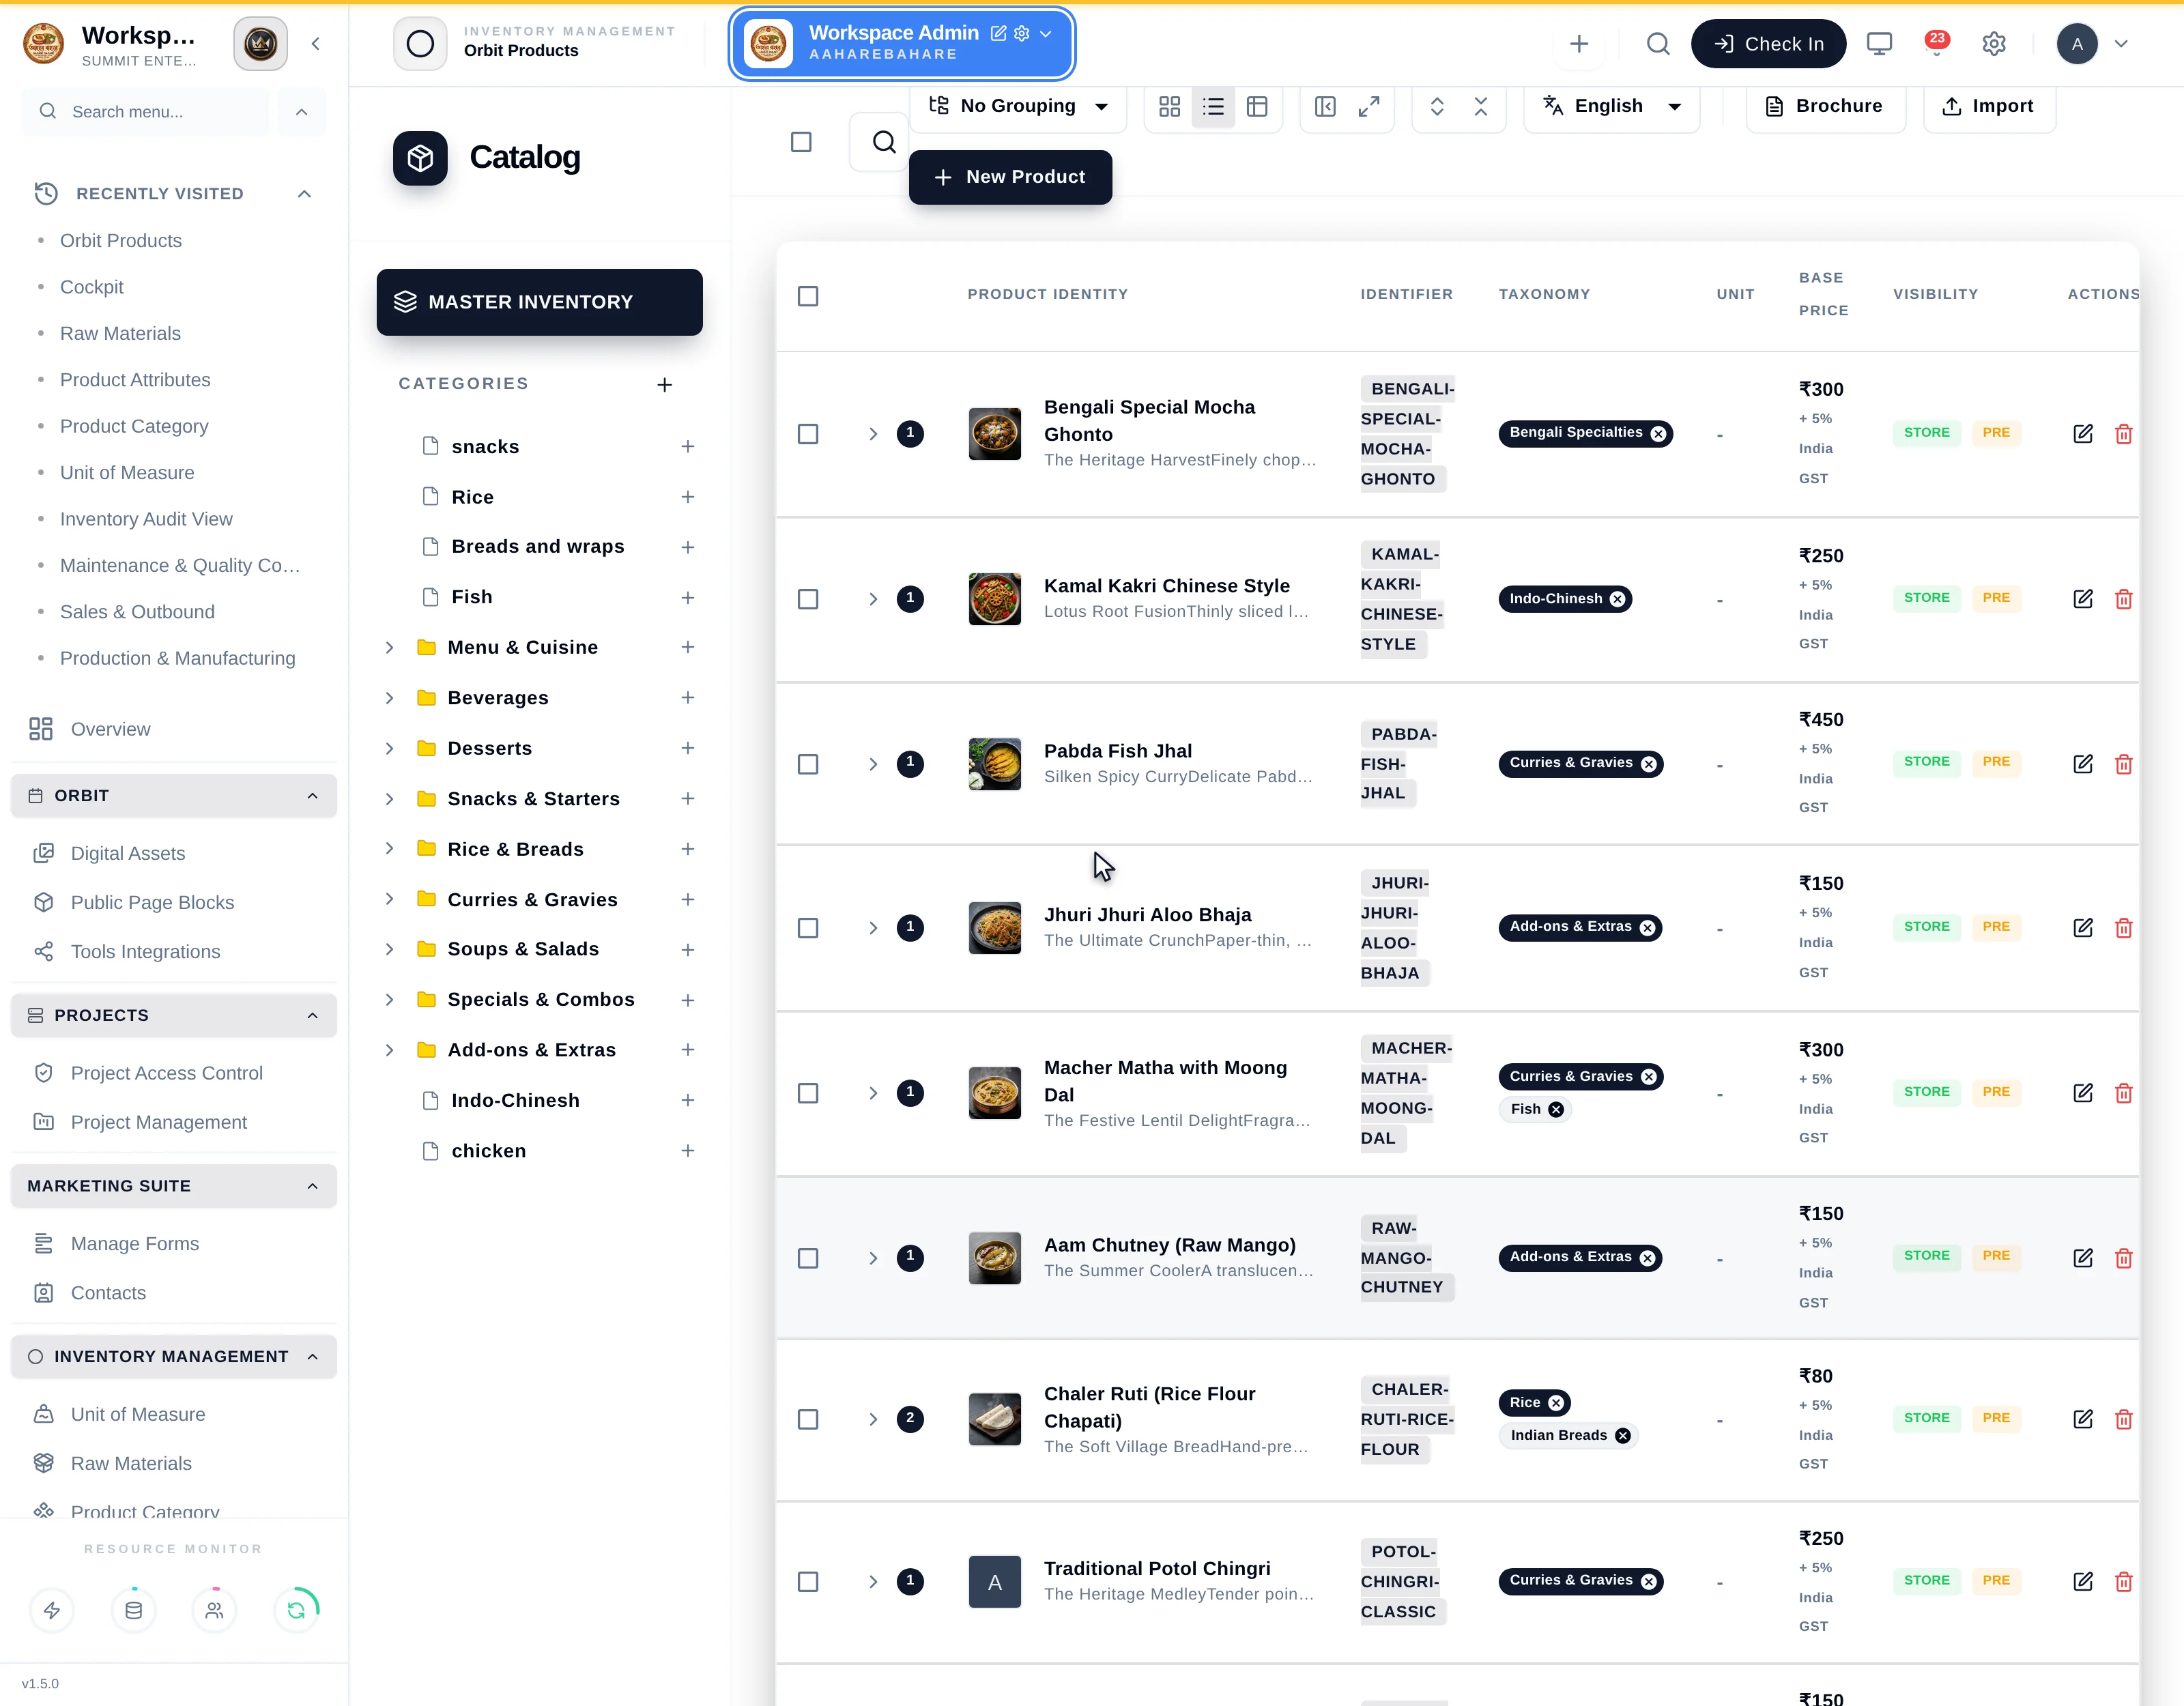Open settings gear in top bar

point(1994,44)
